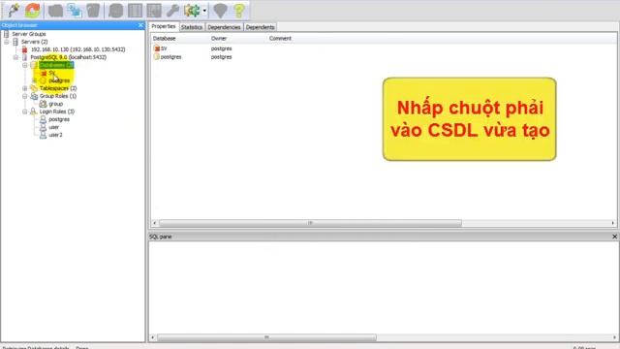Open the SQL query tool icon
Image resolution: width=620 pixels, height=349 pixels.
pyautogui.click(x=115, y=11)
